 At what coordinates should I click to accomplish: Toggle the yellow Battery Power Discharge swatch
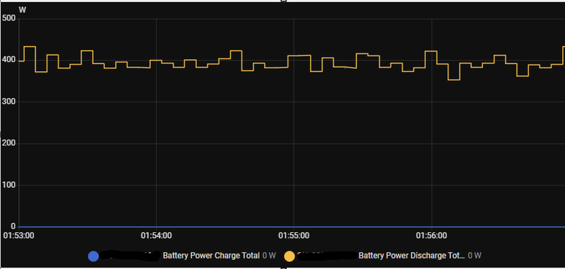tap(290, 256)
